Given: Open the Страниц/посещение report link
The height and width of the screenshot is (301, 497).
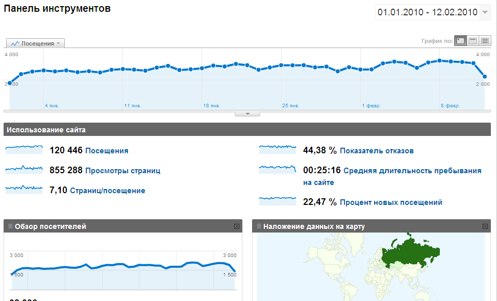Looking at the screenshot, I should (107, 191).
